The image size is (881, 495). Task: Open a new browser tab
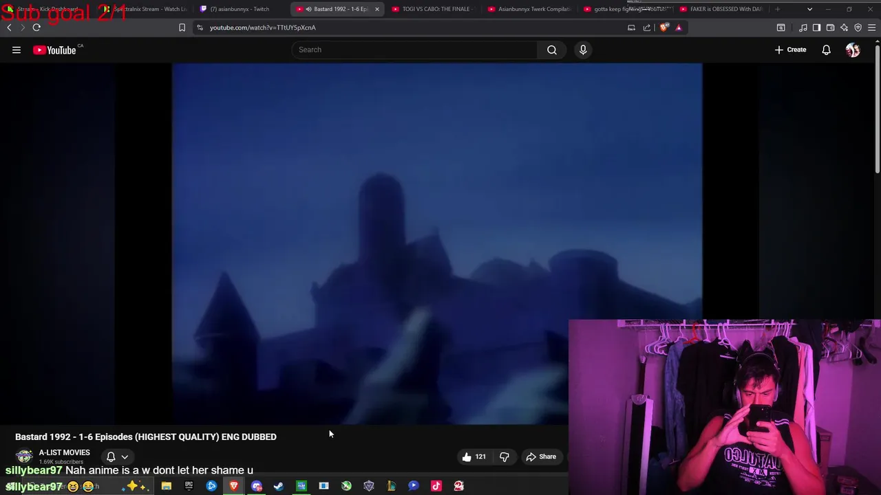pos(778,9)
